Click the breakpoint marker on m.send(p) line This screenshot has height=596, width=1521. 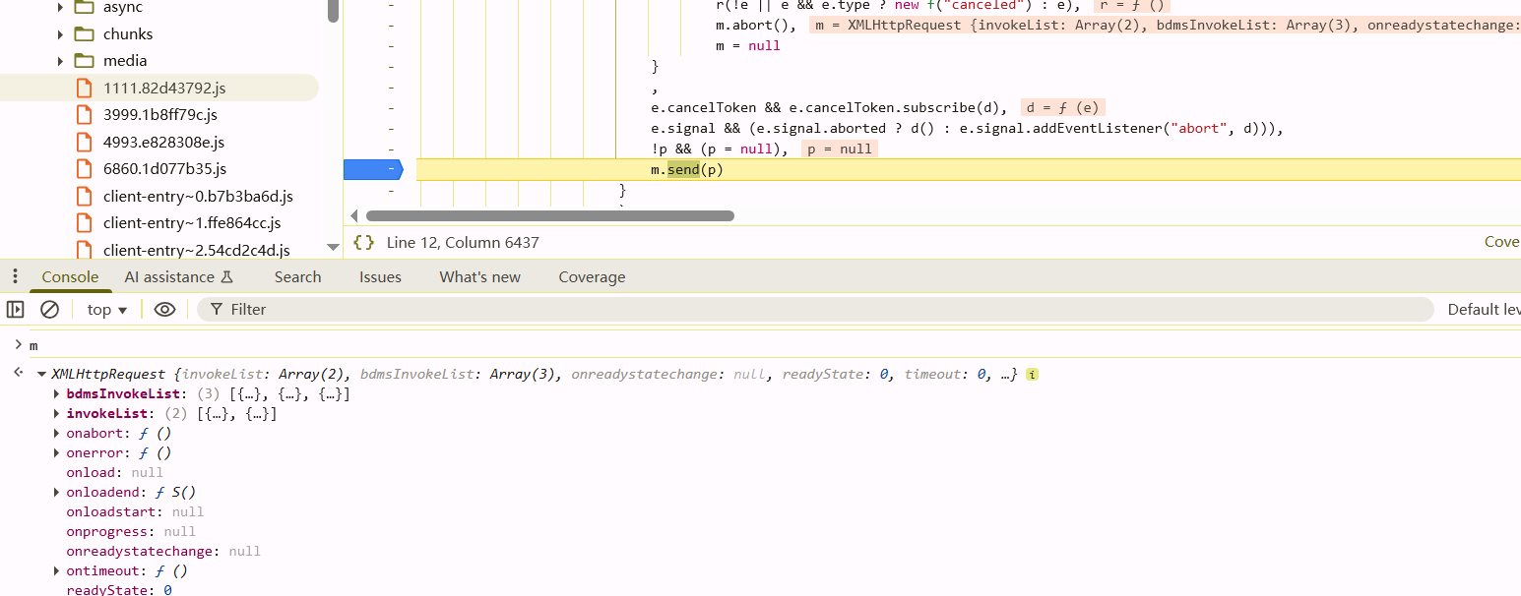click(x=373, y=170)
